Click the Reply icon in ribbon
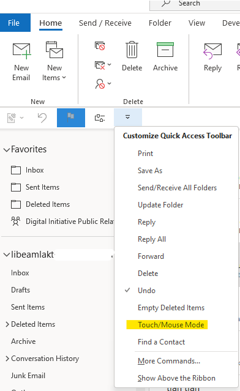240x391 pixels. (212, 51)
